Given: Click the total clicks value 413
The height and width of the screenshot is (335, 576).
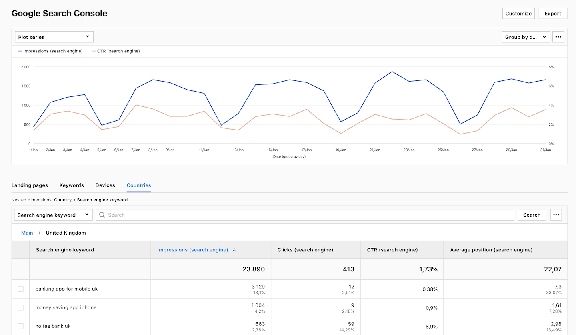Looking at the screenshot, I should pos(348,269).
